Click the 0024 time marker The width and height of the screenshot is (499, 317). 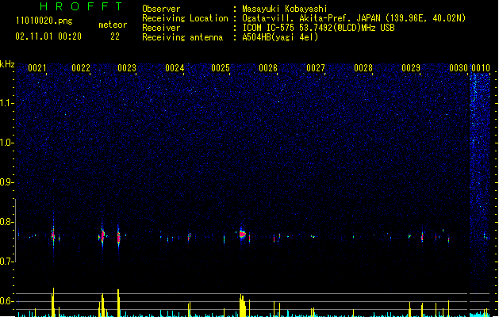click(175, 68)
